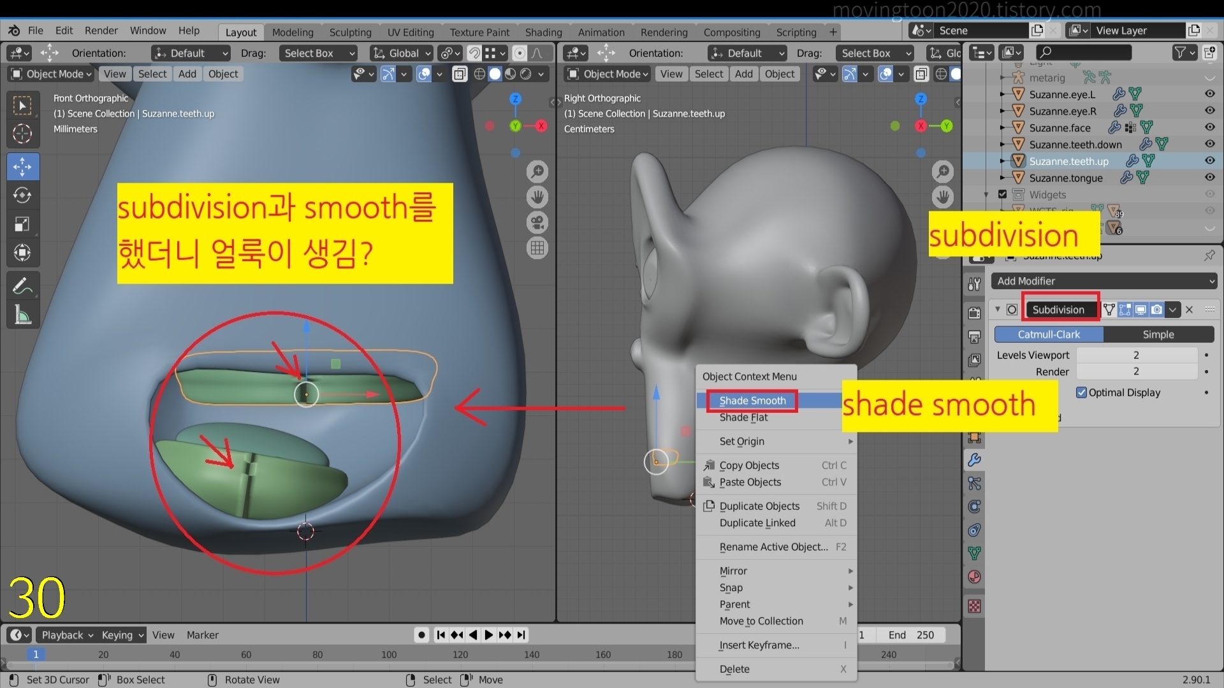Click zoom magnifier icon in front viewport

click(537, 171)
